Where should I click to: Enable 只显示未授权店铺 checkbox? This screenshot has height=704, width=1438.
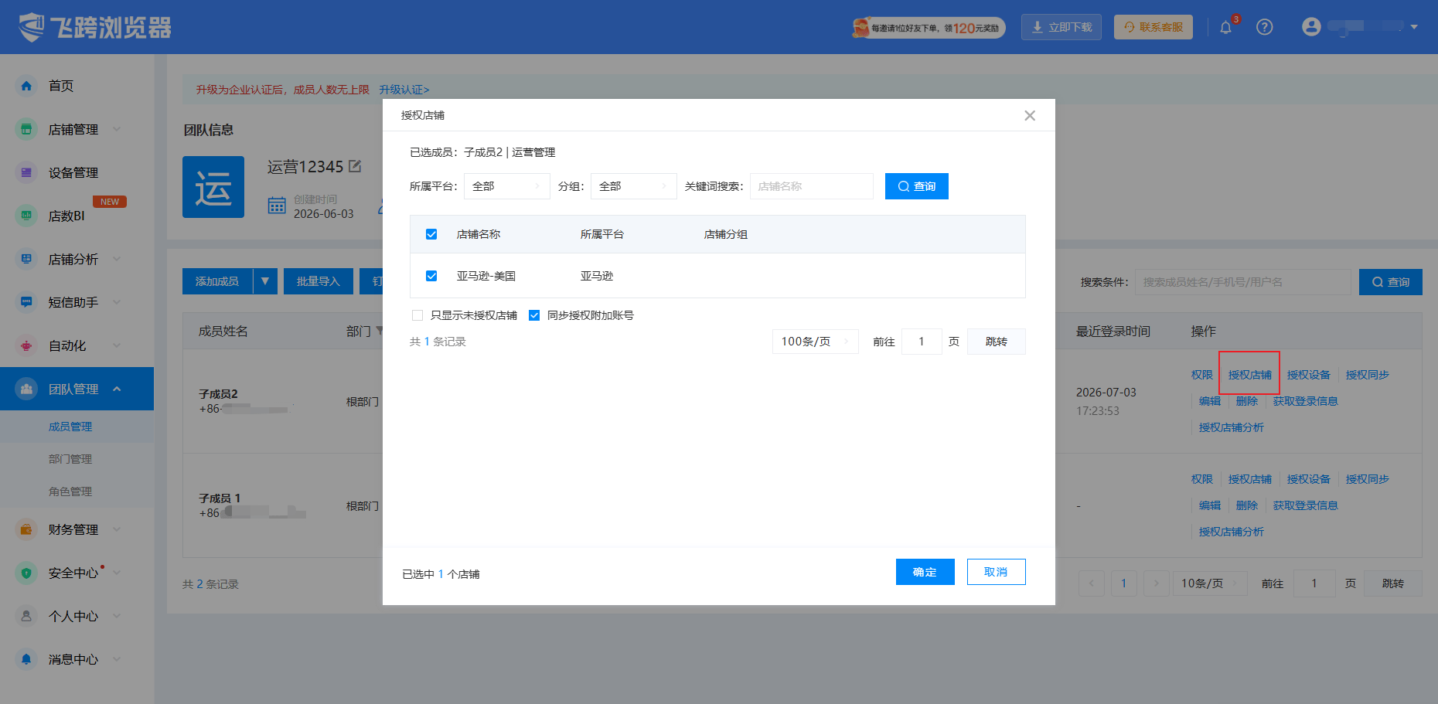pos(417,315)
